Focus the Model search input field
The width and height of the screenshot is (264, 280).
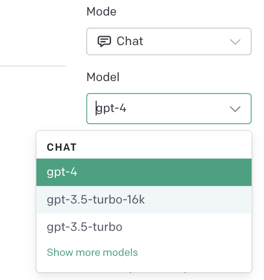(169, 108)
